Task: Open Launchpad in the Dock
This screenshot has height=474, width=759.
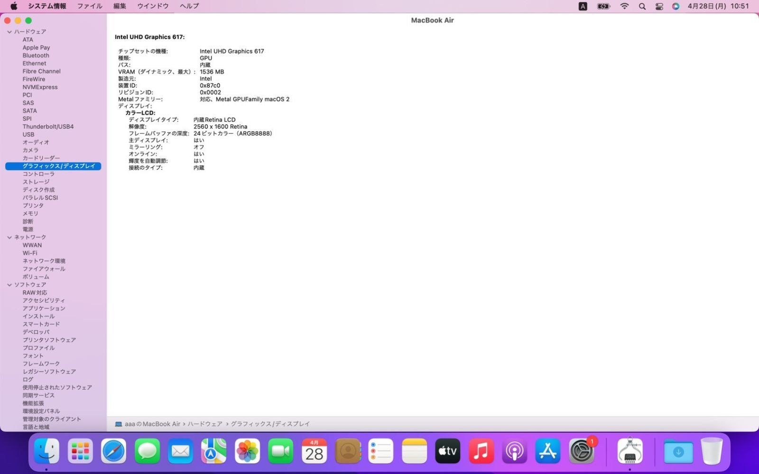Action: (x=80, y=451)
